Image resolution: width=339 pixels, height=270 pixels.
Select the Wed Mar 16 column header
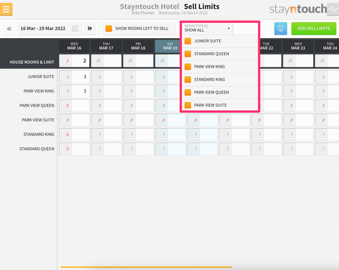pos(74,46)
